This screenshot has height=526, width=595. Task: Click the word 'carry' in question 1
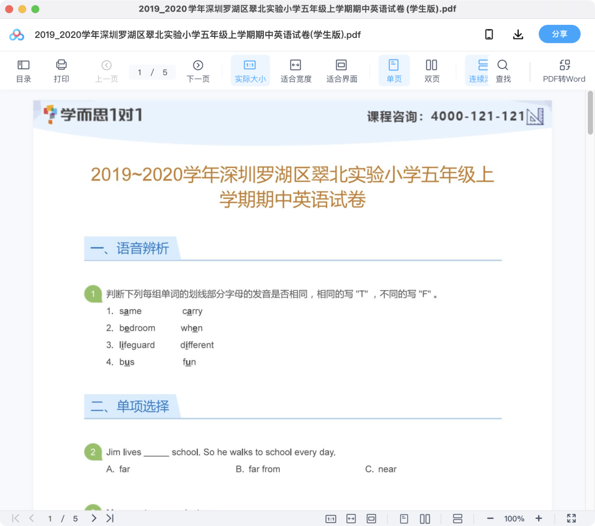[192, 312]
